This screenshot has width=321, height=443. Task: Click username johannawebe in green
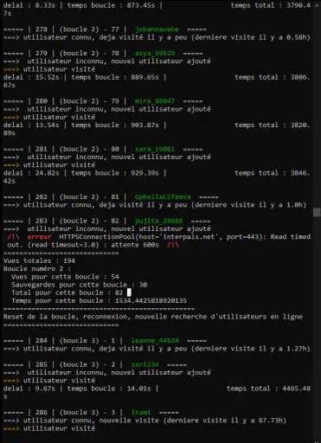click(157, 29)
